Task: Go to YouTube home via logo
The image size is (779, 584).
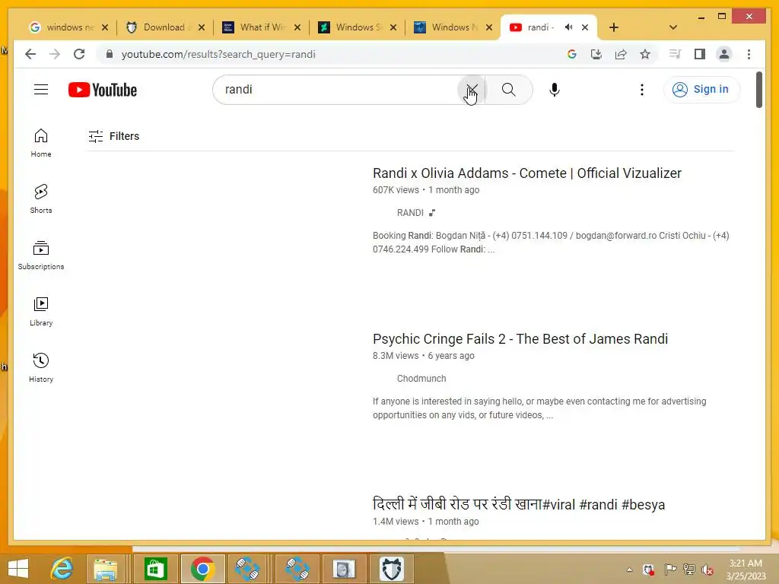Action: click(x=103, y=90)
